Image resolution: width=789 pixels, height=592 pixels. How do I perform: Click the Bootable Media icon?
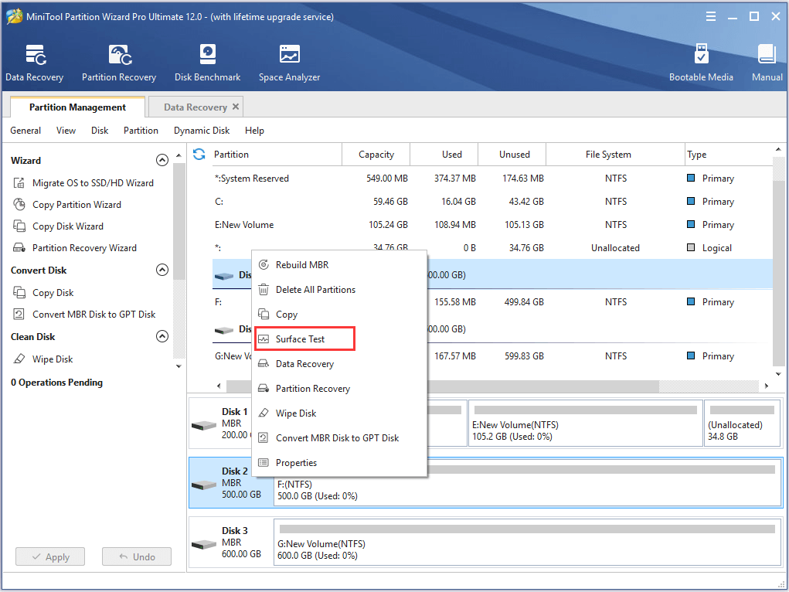tap(701, 62)
